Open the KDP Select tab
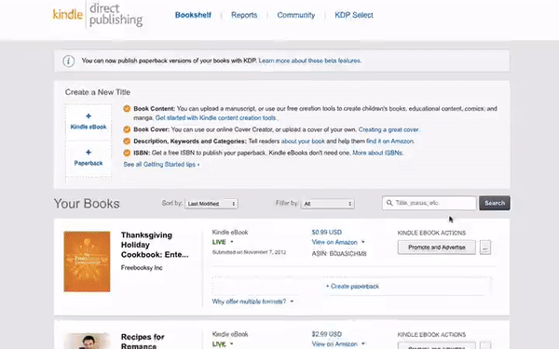Image resolution: width=559 pixels, height=349 pixels. pos(354,15)
